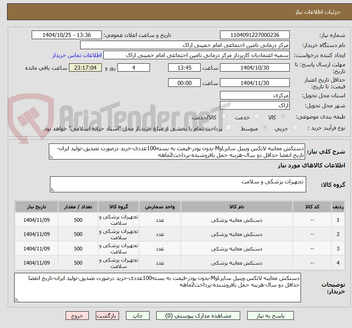This screenshot has height=328, width=352.
Task: Toggle the اسناد خزانه اسلامی payment checkbox
Action: coord(229,127)
